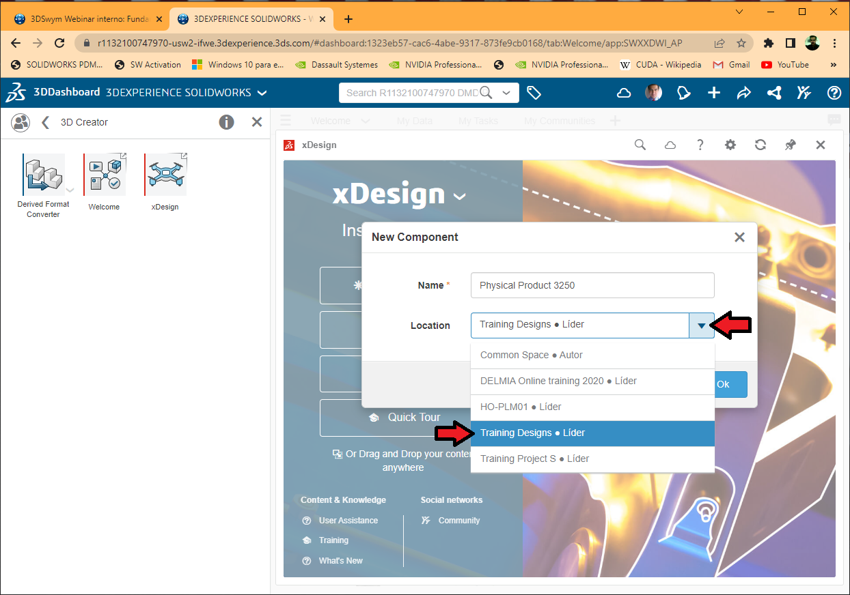850x595 pixels.
Task: Expand Derived Format Converter chevron
Action: click(x=70, y=190)
